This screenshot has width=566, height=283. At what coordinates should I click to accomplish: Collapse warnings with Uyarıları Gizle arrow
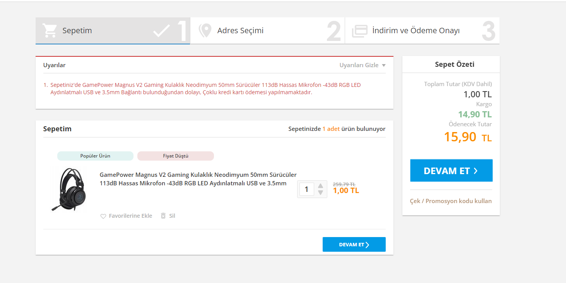pos(383,65)
